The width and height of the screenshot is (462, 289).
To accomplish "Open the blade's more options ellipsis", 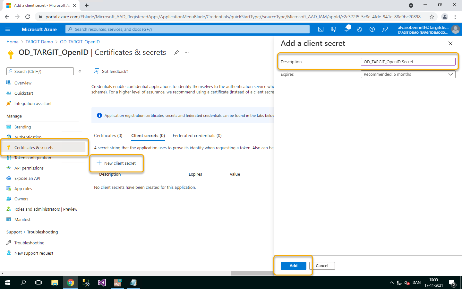I will [187, 52].
